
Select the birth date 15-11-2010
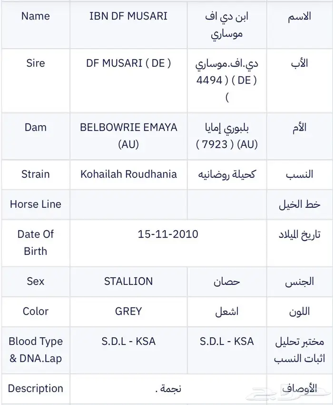[x=168, y=234]
